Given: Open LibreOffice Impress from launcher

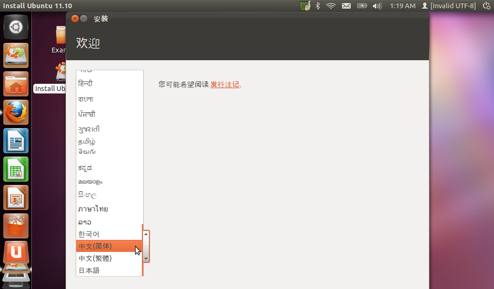Looking at the screenshot, I should click(x=16, y=197).
